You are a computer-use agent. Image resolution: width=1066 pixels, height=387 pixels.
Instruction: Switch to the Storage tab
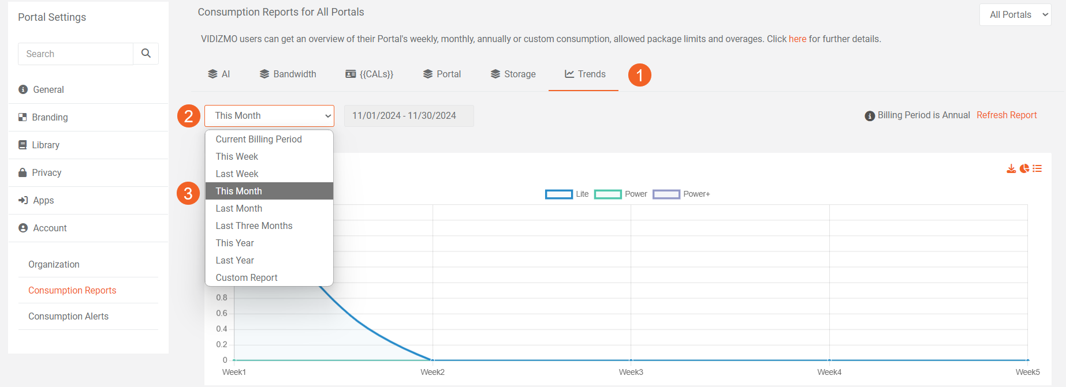point(513,74)
